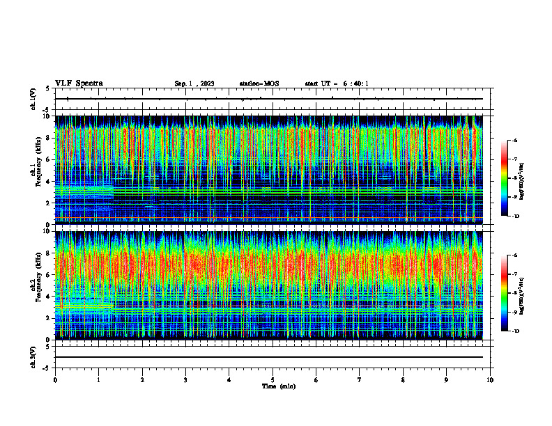Screen dimensions: 552x426
Task: Click the '-10' tick on ch.1 colorbar
Action: coord(515,216)
